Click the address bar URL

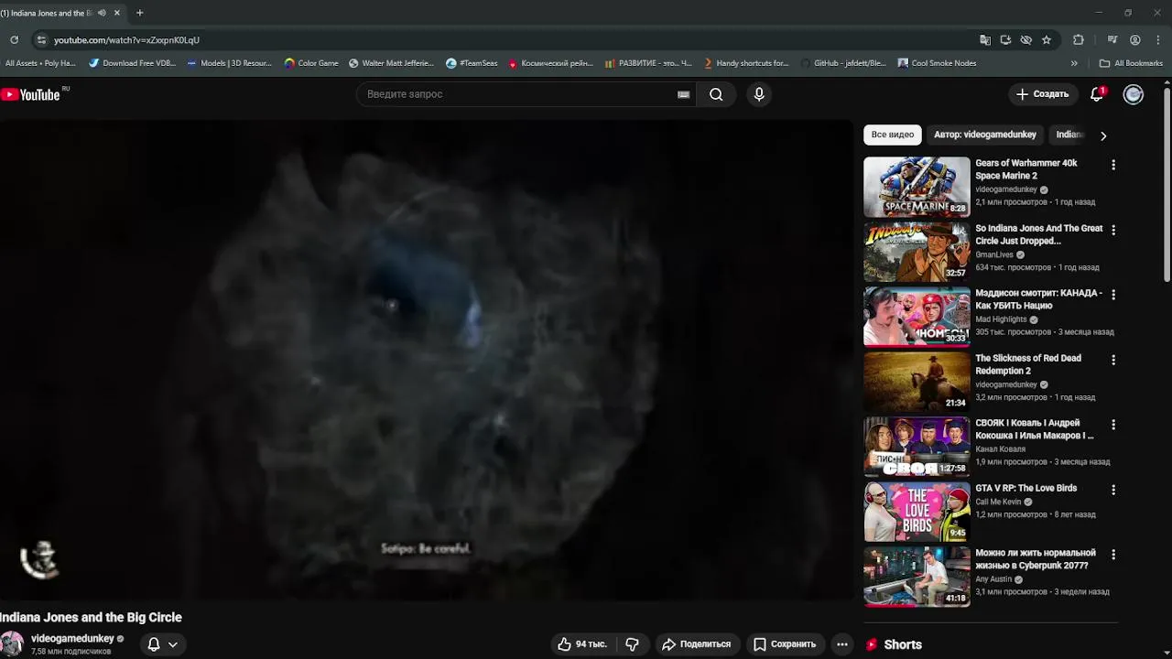pos(126,40)
